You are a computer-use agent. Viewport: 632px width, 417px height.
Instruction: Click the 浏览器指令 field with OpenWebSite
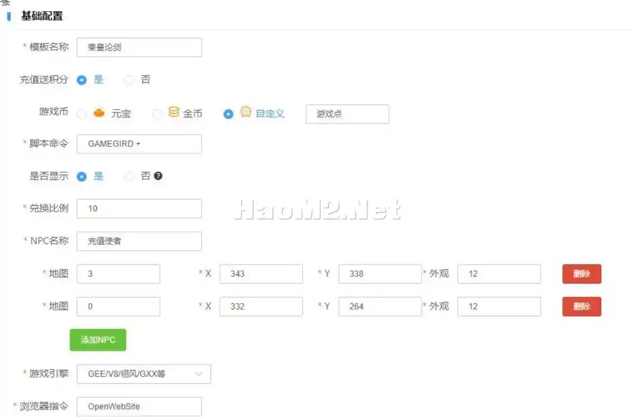[139, 406]
